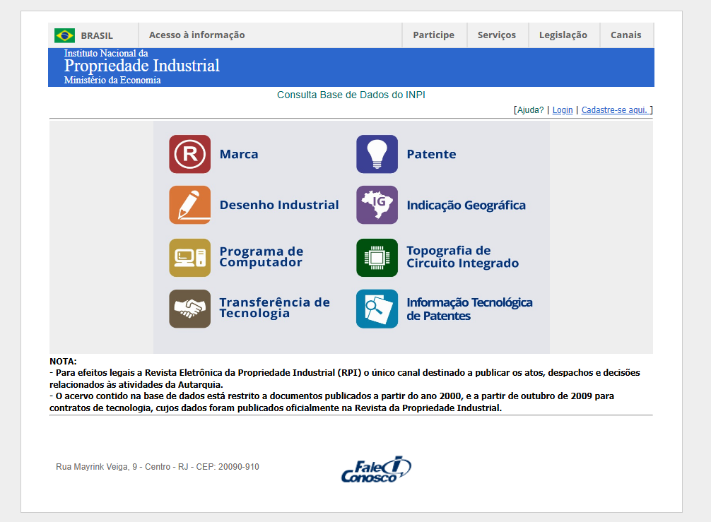Click the Fale Conosco logo
The width and height of the screenshot is (711, 522).
(x=377, y=470)
